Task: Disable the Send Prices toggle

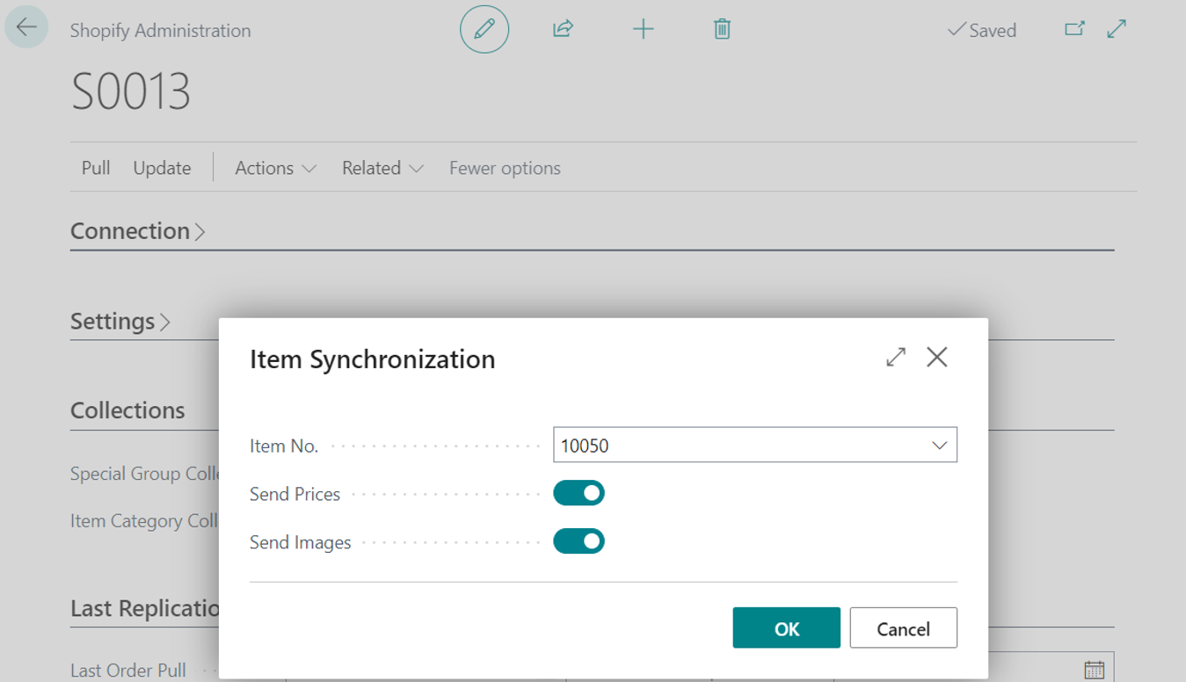Action: [578, 493]
